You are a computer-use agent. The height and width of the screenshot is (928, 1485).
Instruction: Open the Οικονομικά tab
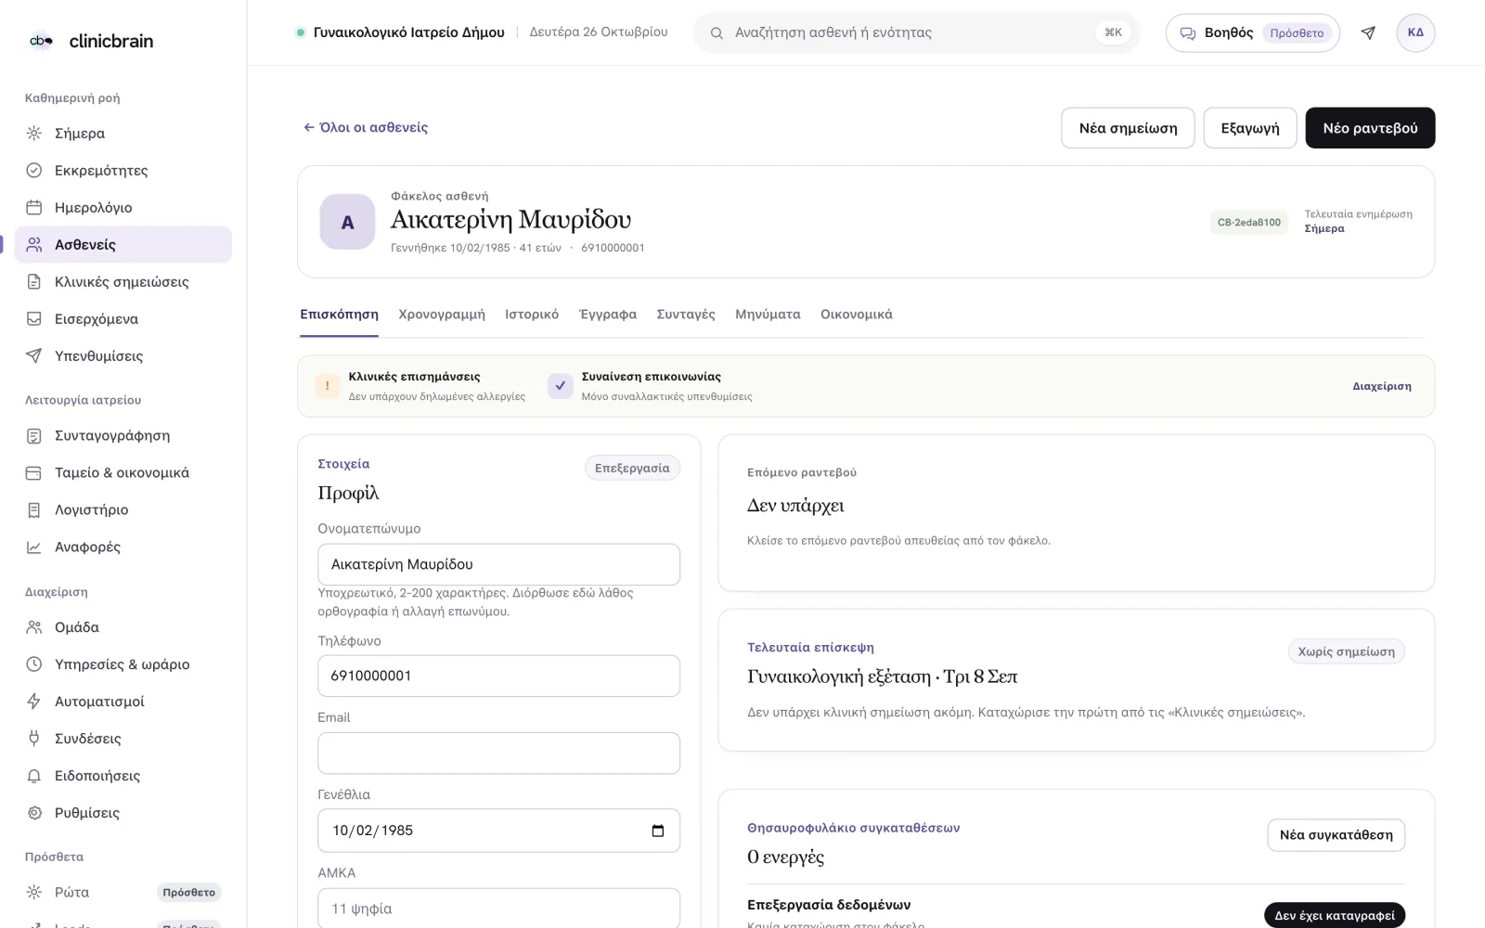(x=857, y=315)
